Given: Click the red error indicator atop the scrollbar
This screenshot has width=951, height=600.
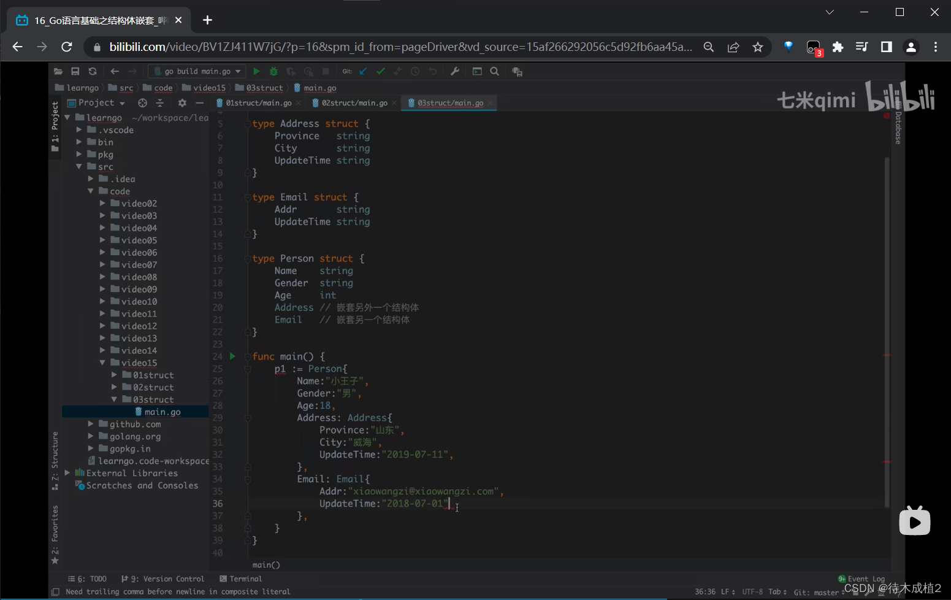Looking at the screenshot, I should point(887,115).
